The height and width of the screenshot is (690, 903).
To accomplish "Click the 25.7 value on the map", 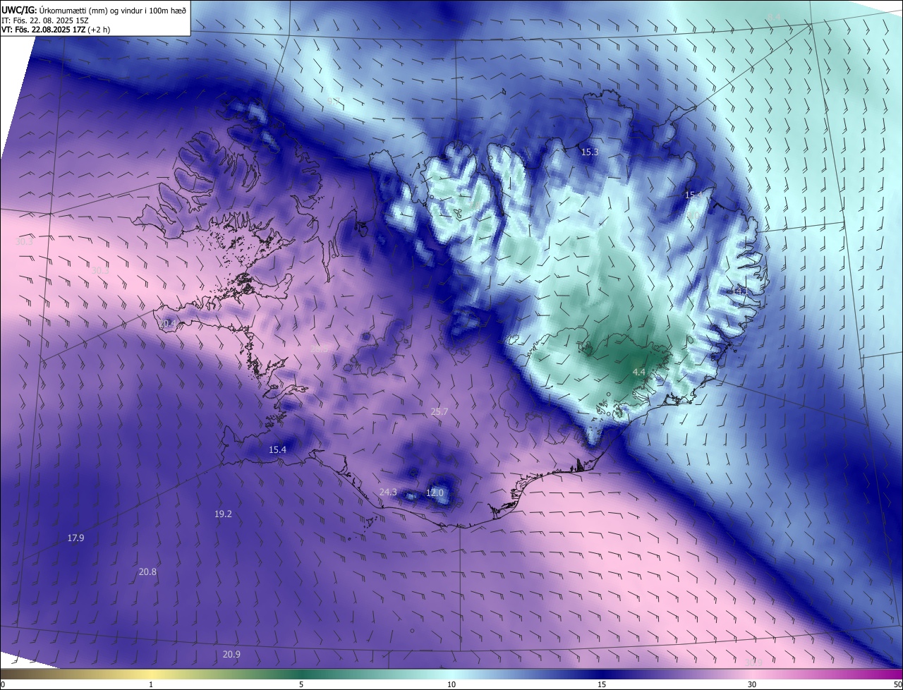I will click(x=439, y=411).
